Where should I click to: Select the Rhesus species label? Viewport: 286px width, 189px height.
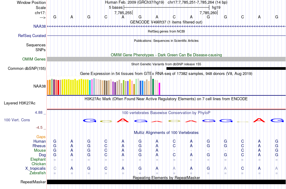39,146
